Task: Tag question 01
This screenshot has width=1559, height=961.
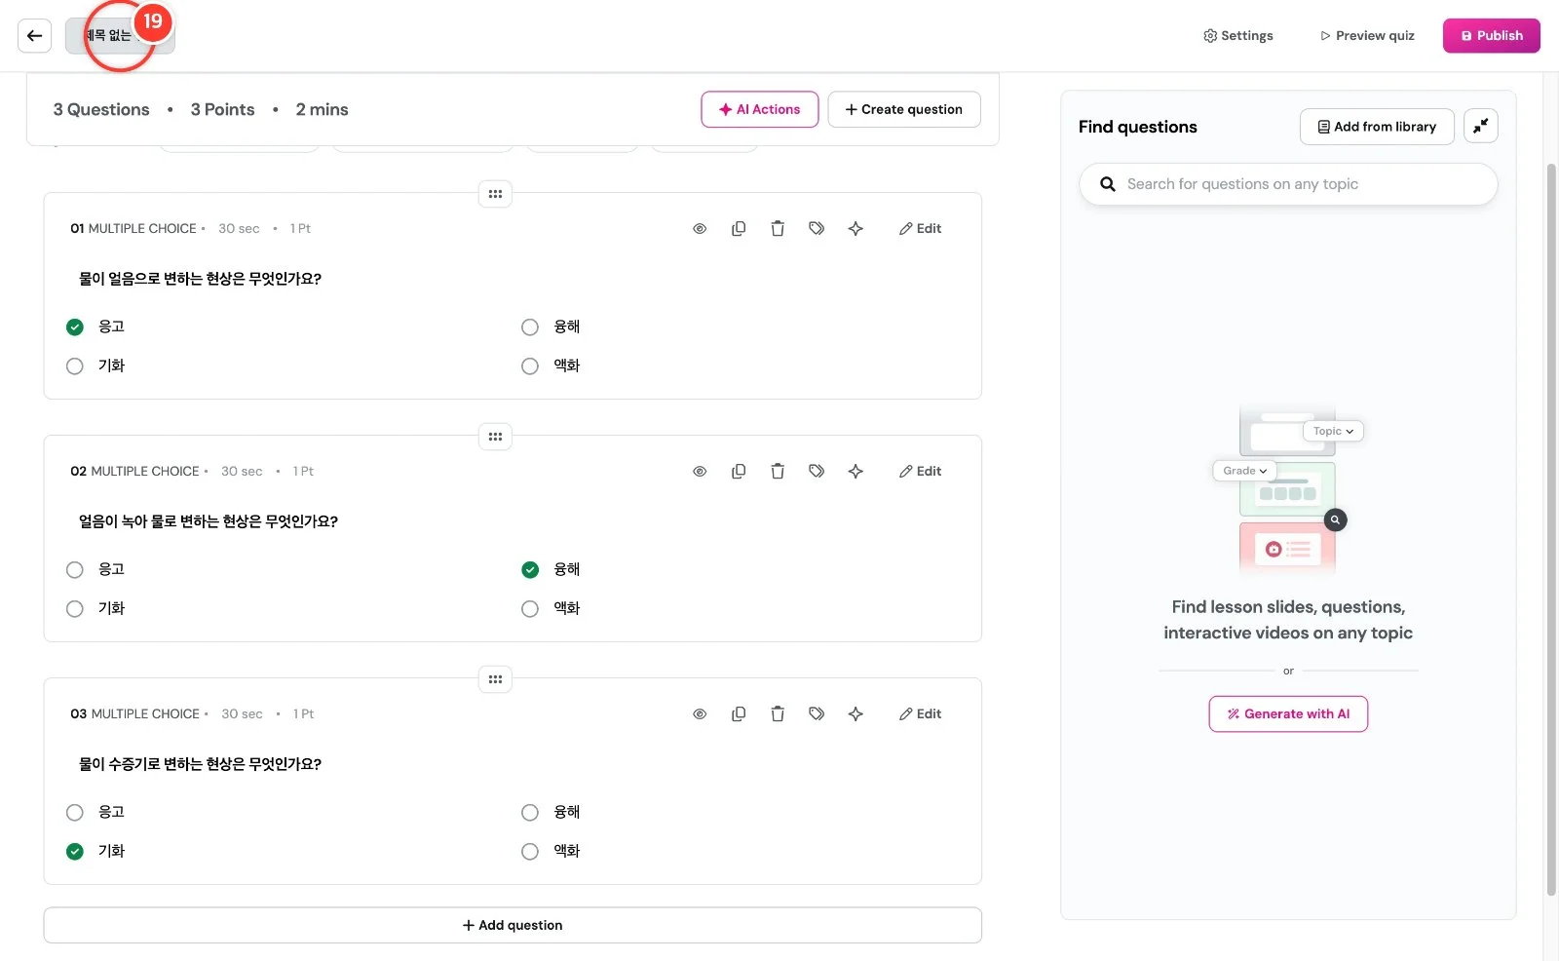Action: pyautogui.click(x=817, y=229)
